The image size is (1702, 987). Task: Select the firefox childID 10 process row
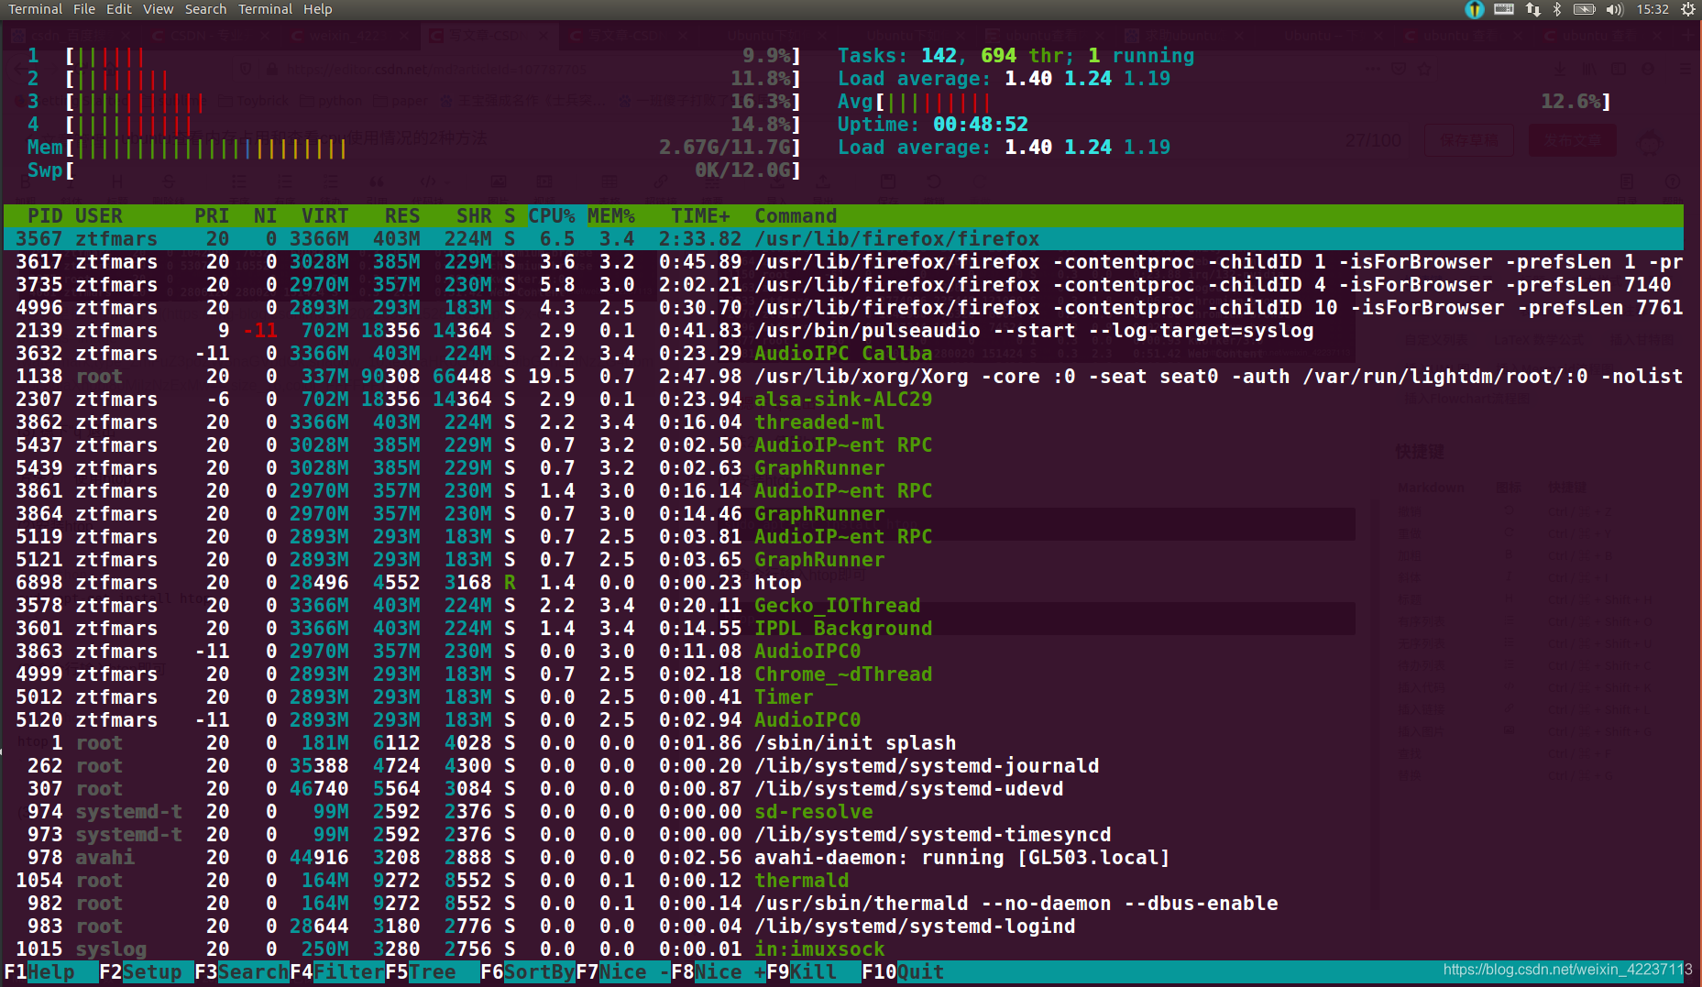843,308
